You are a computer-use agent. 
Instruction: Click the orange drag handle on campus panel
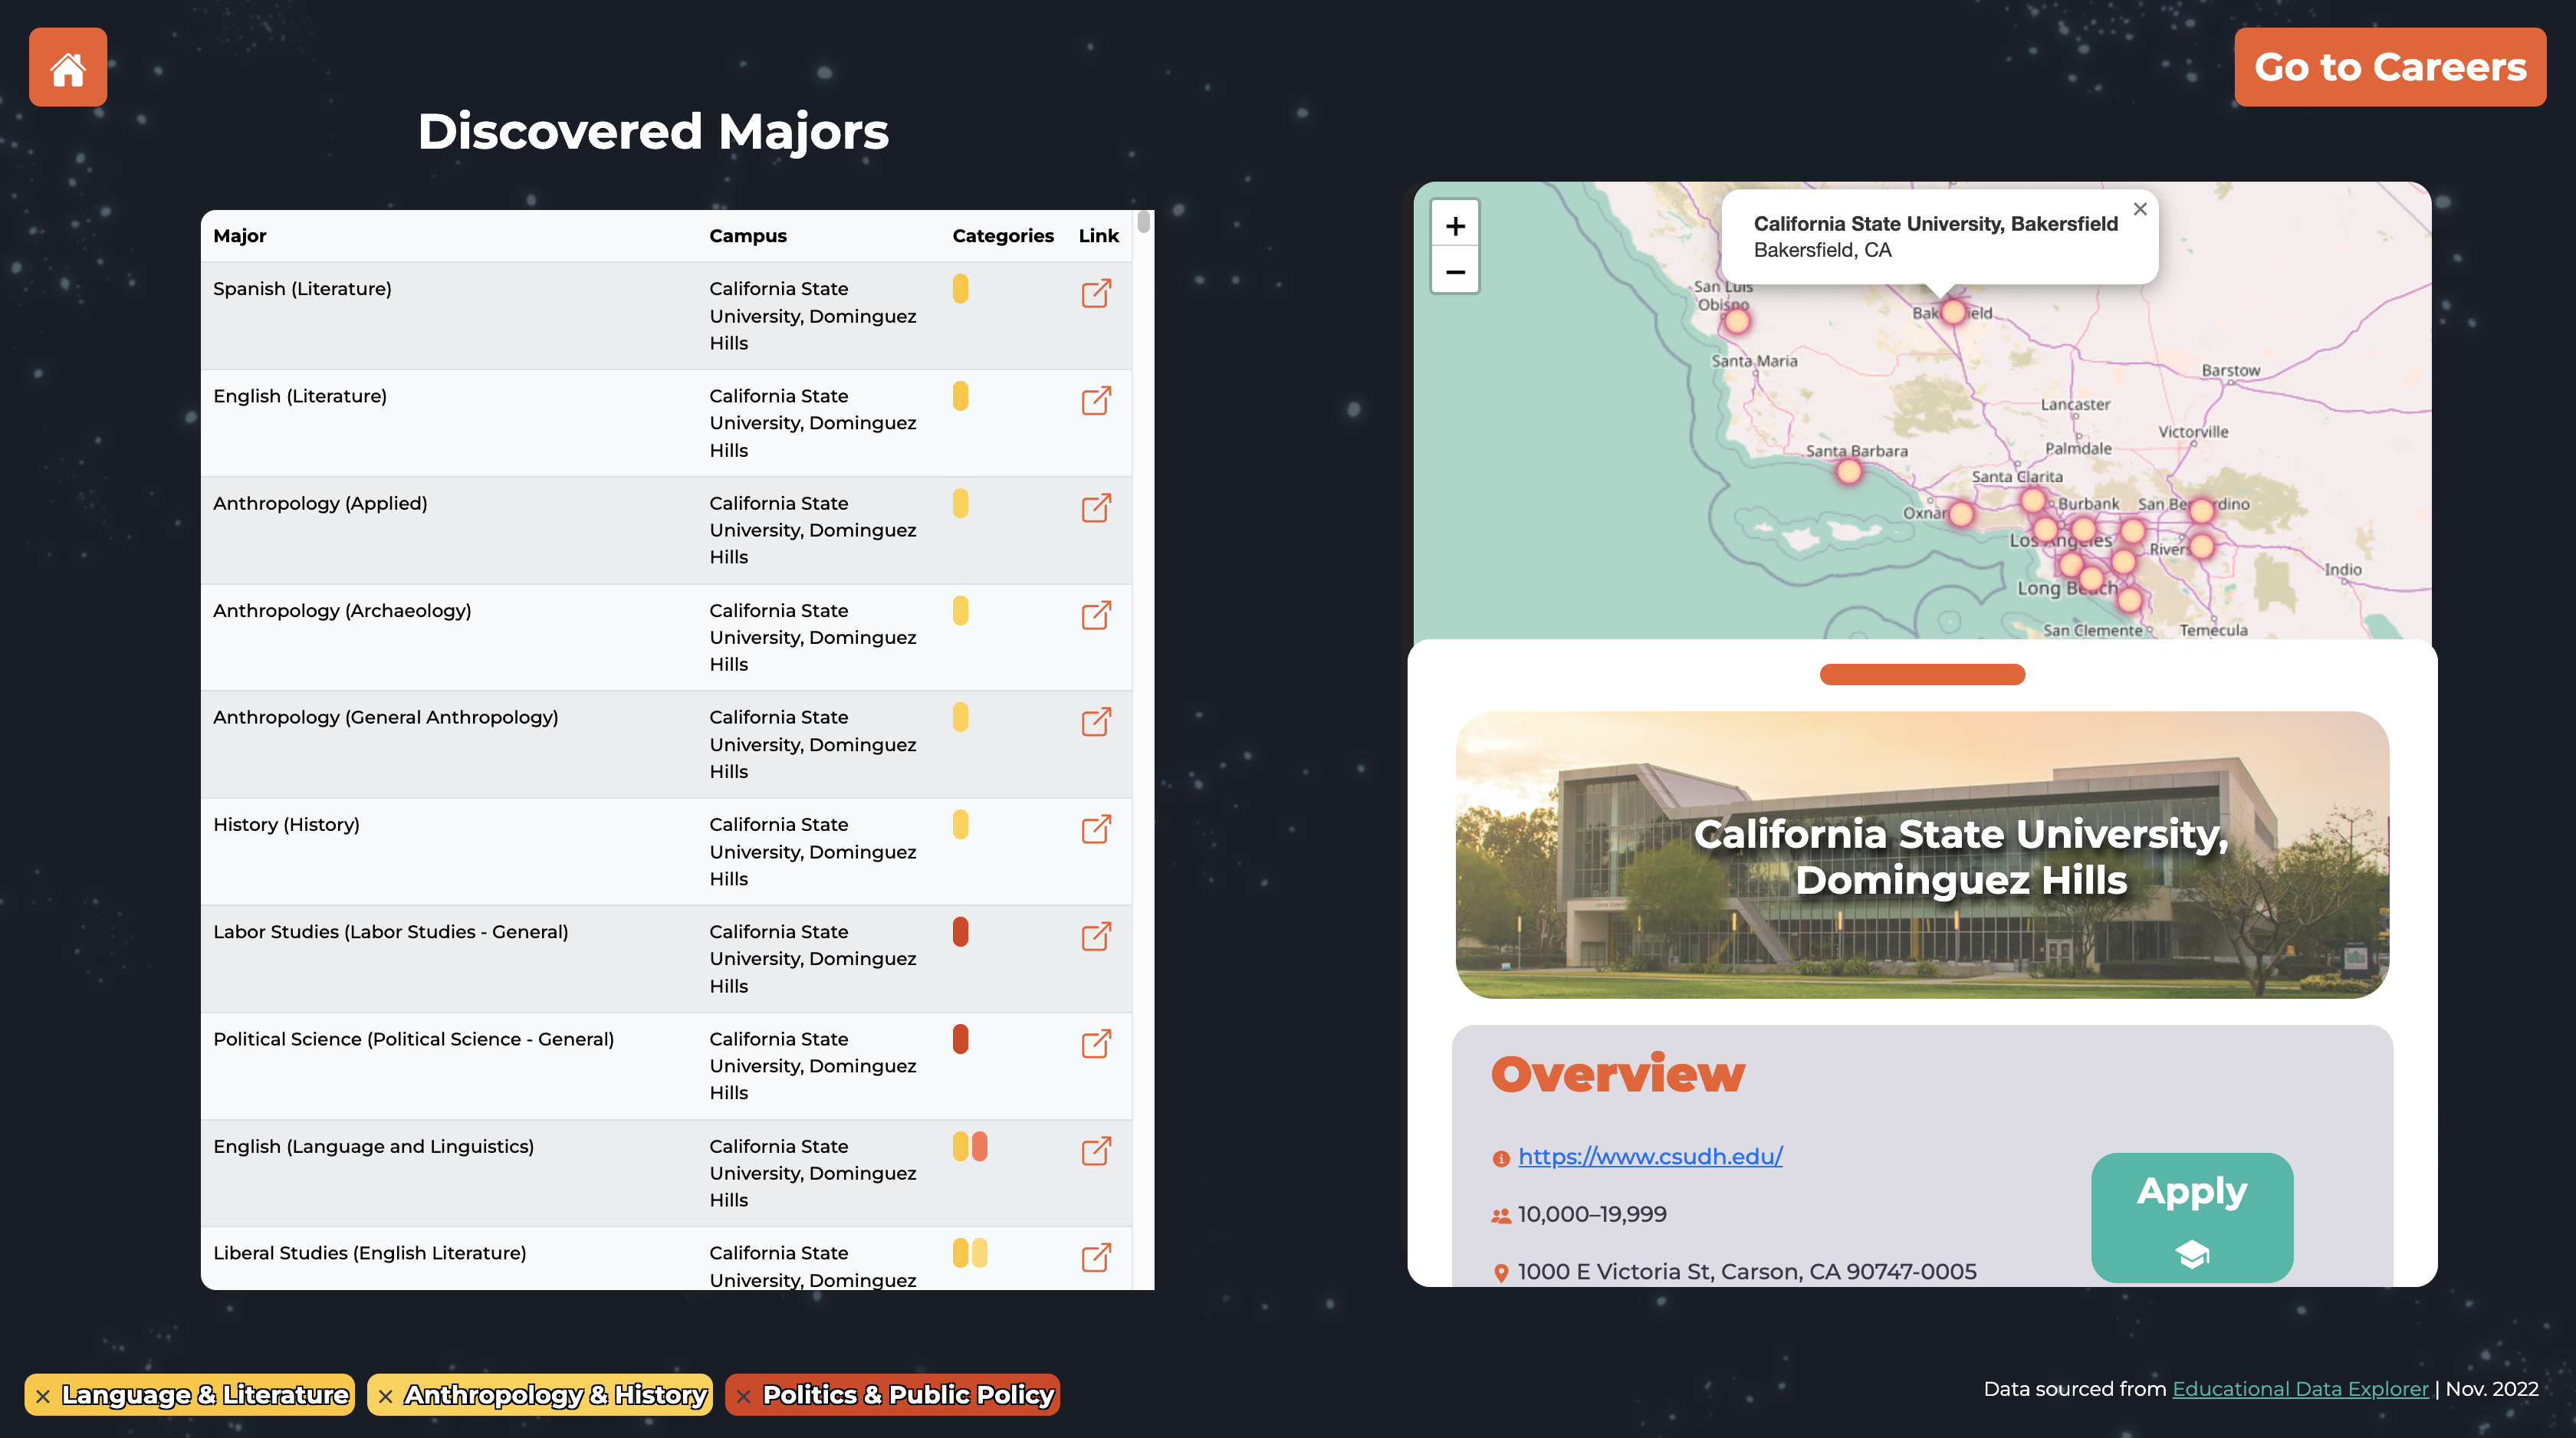[x=1922, y=674]
